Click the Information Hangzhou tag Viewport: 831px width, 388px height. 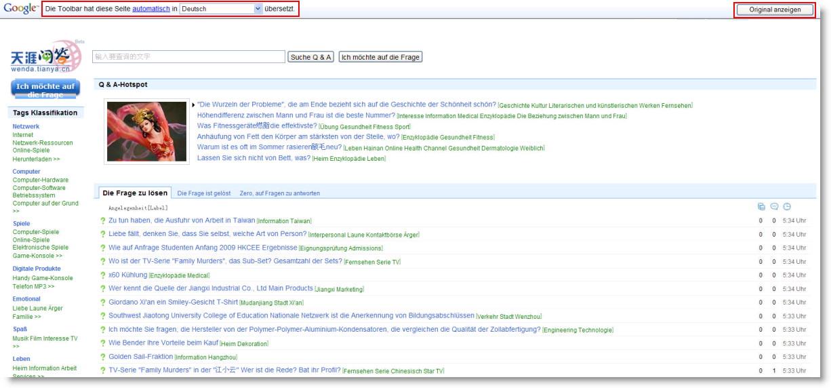[x=207, y=357]
